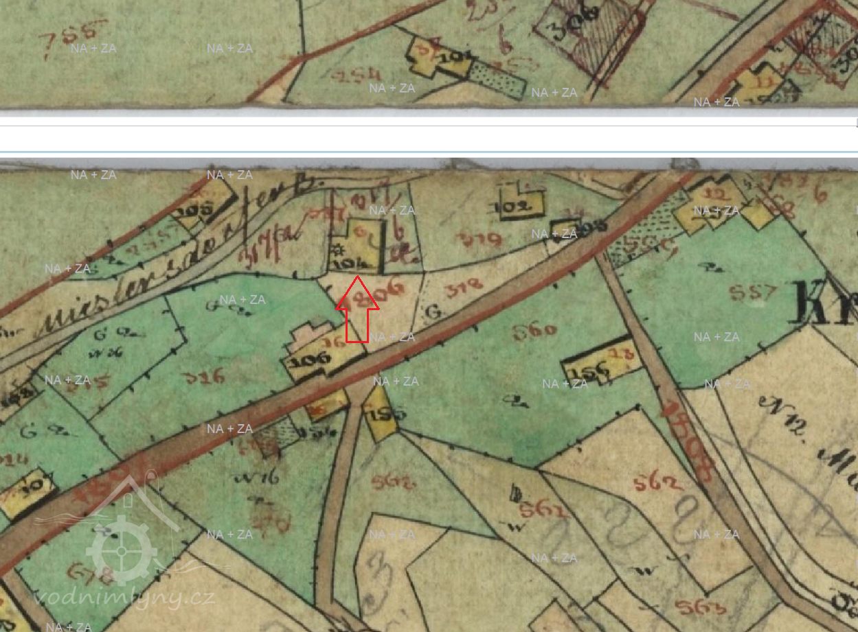Select the yellow building numbered 101
The width and height of the screenshot is (858, 632).
(441, 58)
